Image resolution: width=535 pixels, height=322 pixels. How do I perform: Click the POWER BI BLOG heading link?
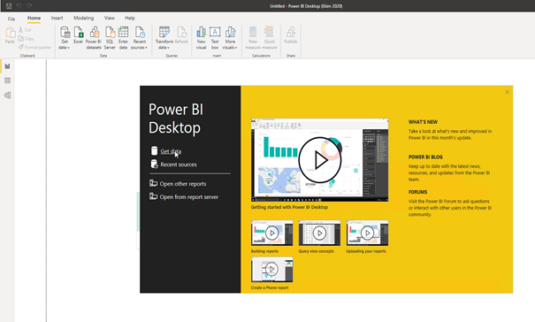(x=425, y=157)
